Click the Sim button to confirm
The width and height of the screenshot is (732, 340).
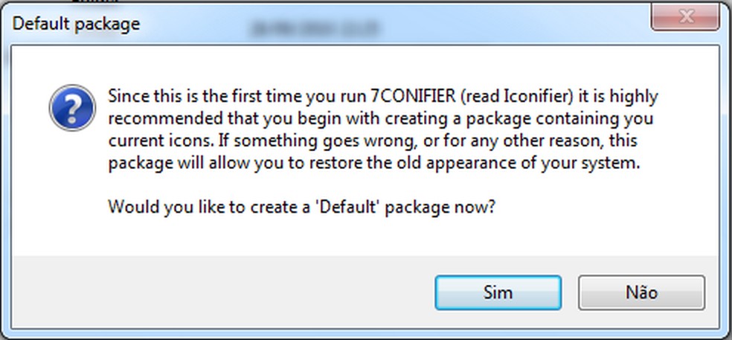point(498,292)
